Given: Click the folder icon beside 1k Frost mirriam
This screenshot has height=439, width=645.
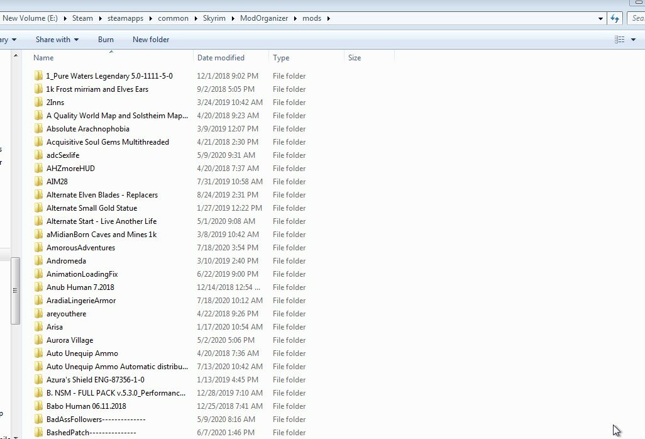Looking at the screenshot, I should [x=38, y=89].
